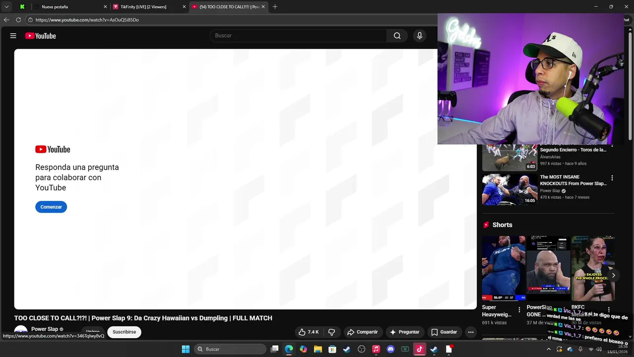This screenshot has height=357, width=634.
Task: Open the YouTube hamburger guide menu
Action: pos(13,36)
